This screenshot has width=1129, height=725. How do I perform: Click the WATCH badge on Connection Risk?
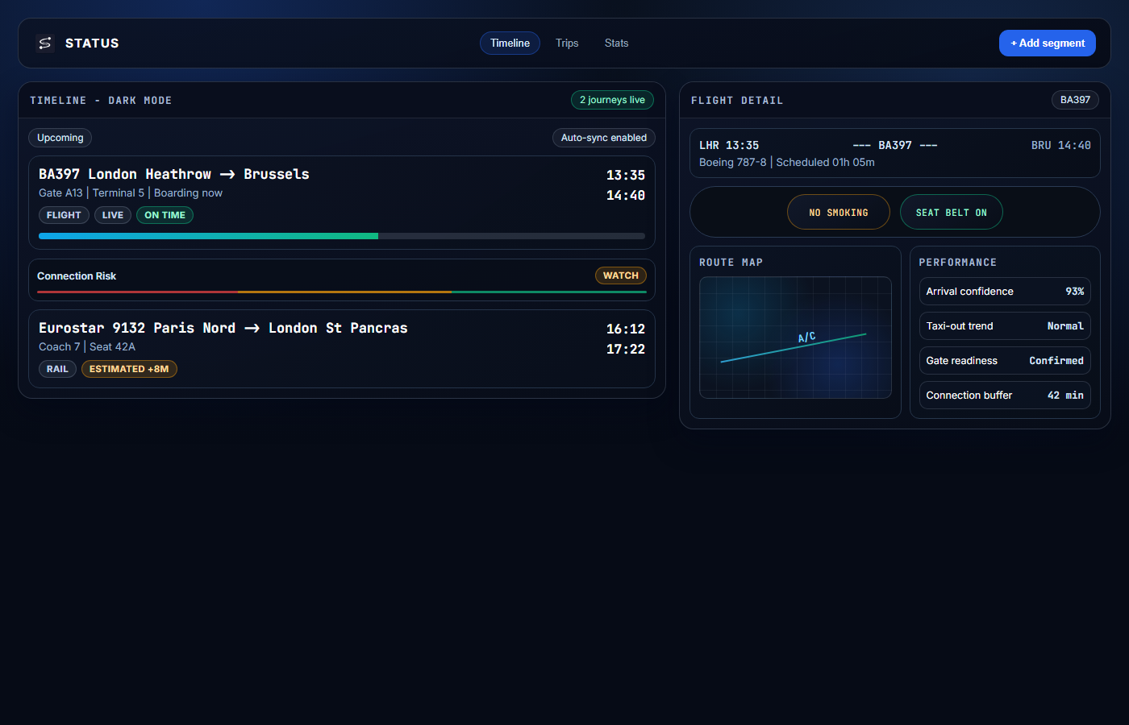click(x=620, y=275)
